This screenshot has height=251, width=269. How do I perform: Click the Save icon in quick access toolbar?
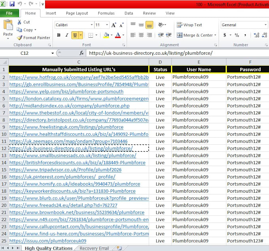click(x=12, y=4)
